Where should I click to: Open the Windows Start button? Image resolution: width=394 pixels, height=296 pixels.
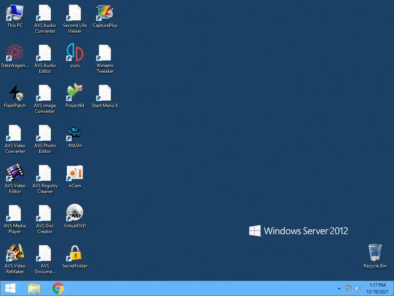point(10,288)
